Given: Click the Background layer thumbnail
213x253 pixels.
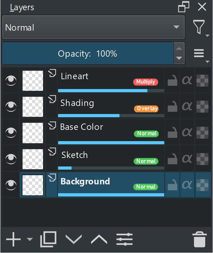Looking at the screenshot, I should tap(33, 185).
